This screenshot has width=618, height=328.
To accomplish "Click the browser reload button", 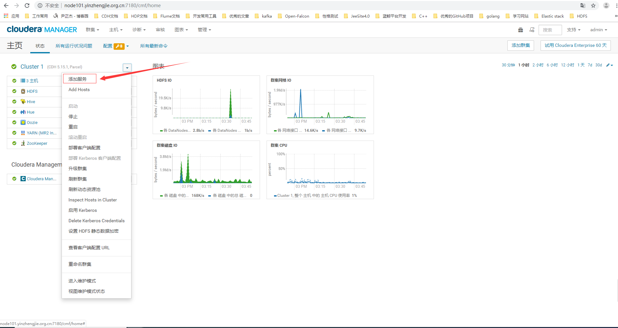I will point(27,6).
